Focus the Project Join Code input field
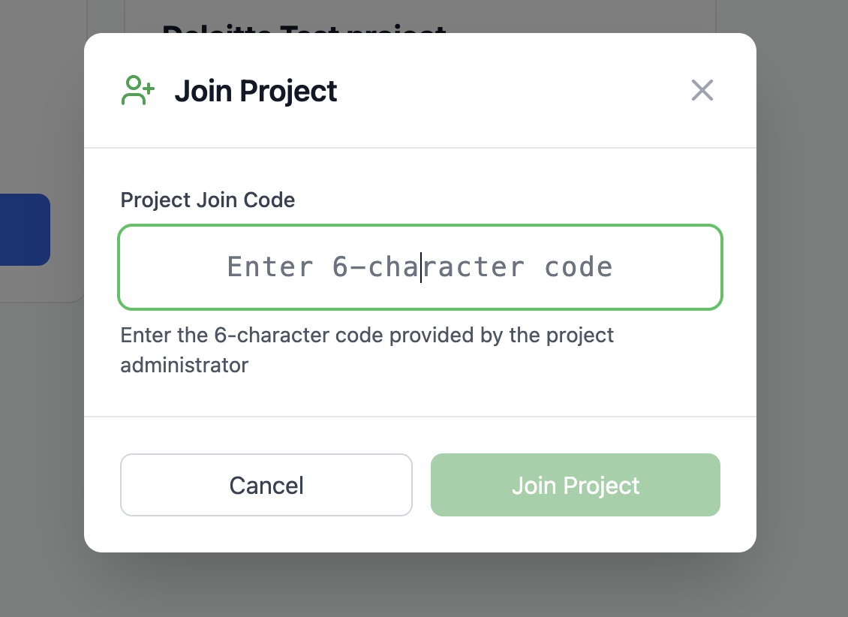The width and height of the screenshot is (848, 617). click(x=420, y=267)
